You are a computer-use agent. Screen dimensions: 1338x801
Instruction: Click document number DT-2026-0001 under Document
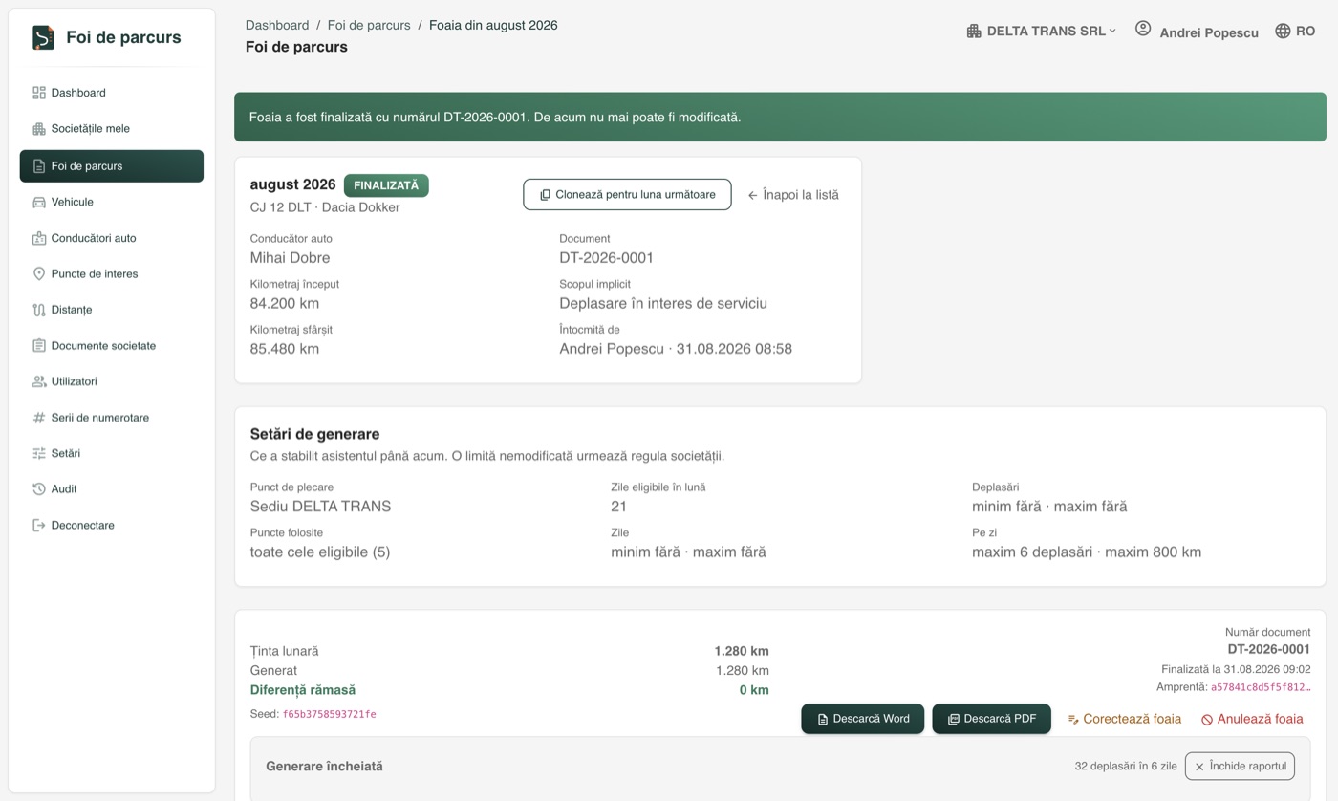(607, 258)
